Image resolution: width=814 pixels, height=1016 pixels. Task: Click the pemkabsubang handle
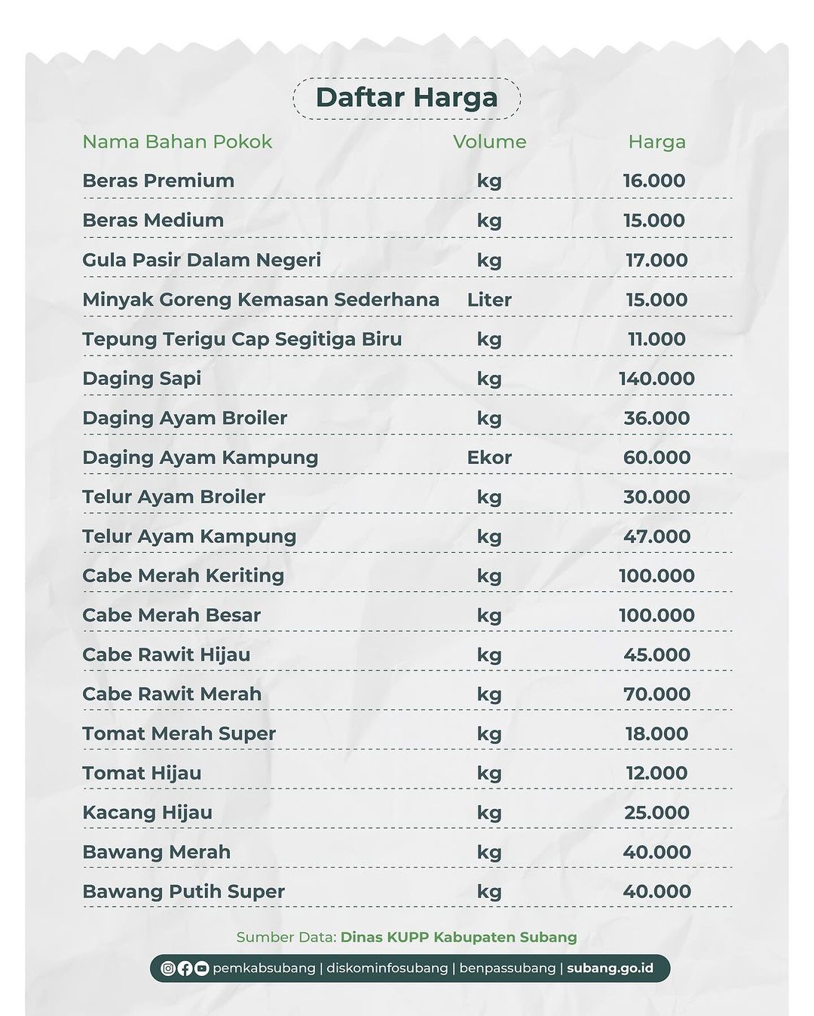click(x=264, y=968)
